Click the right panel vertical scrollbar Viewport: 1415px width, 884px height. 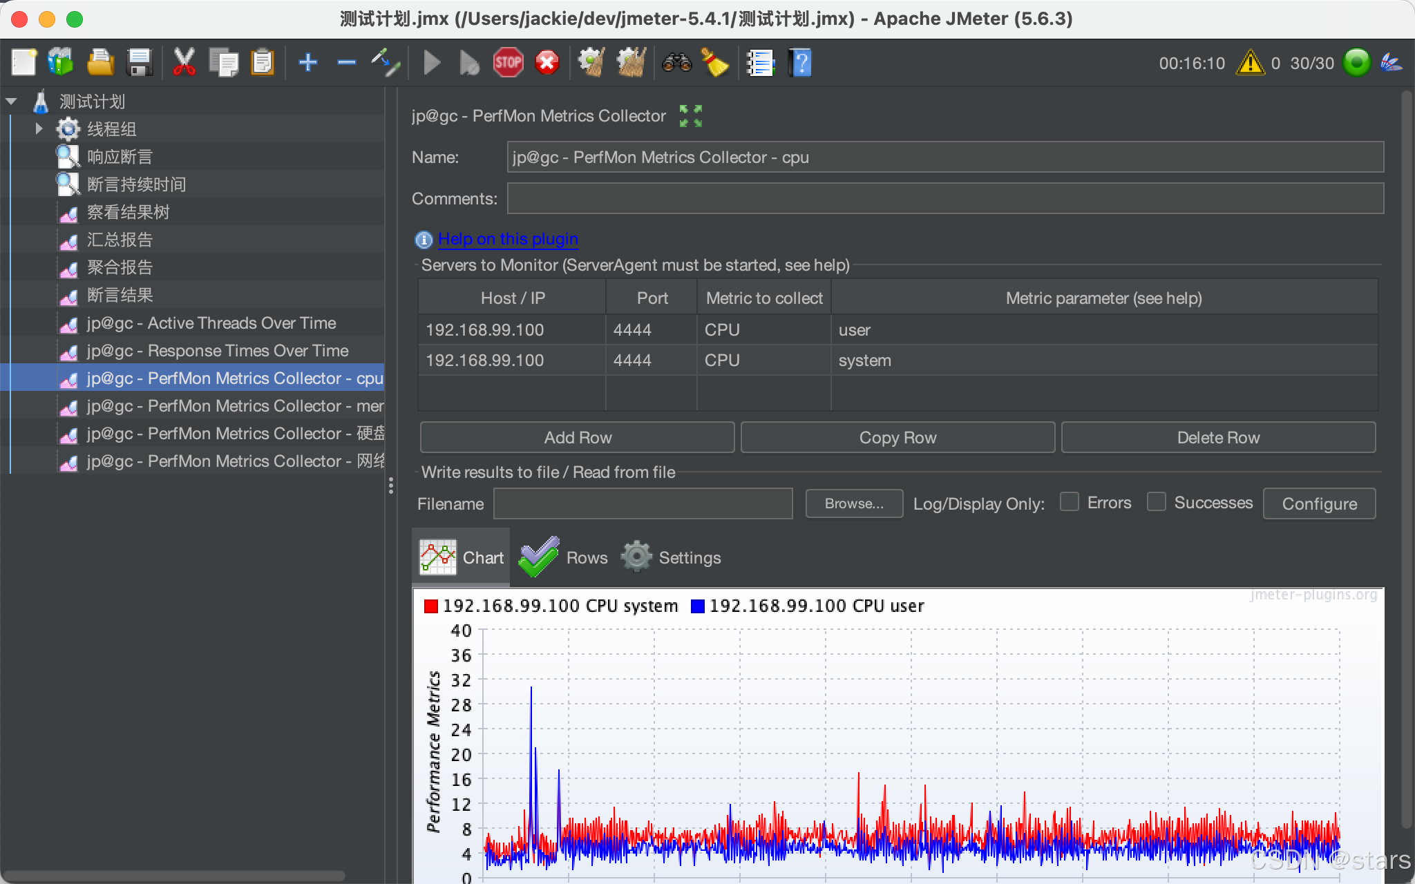[1407, 459]
